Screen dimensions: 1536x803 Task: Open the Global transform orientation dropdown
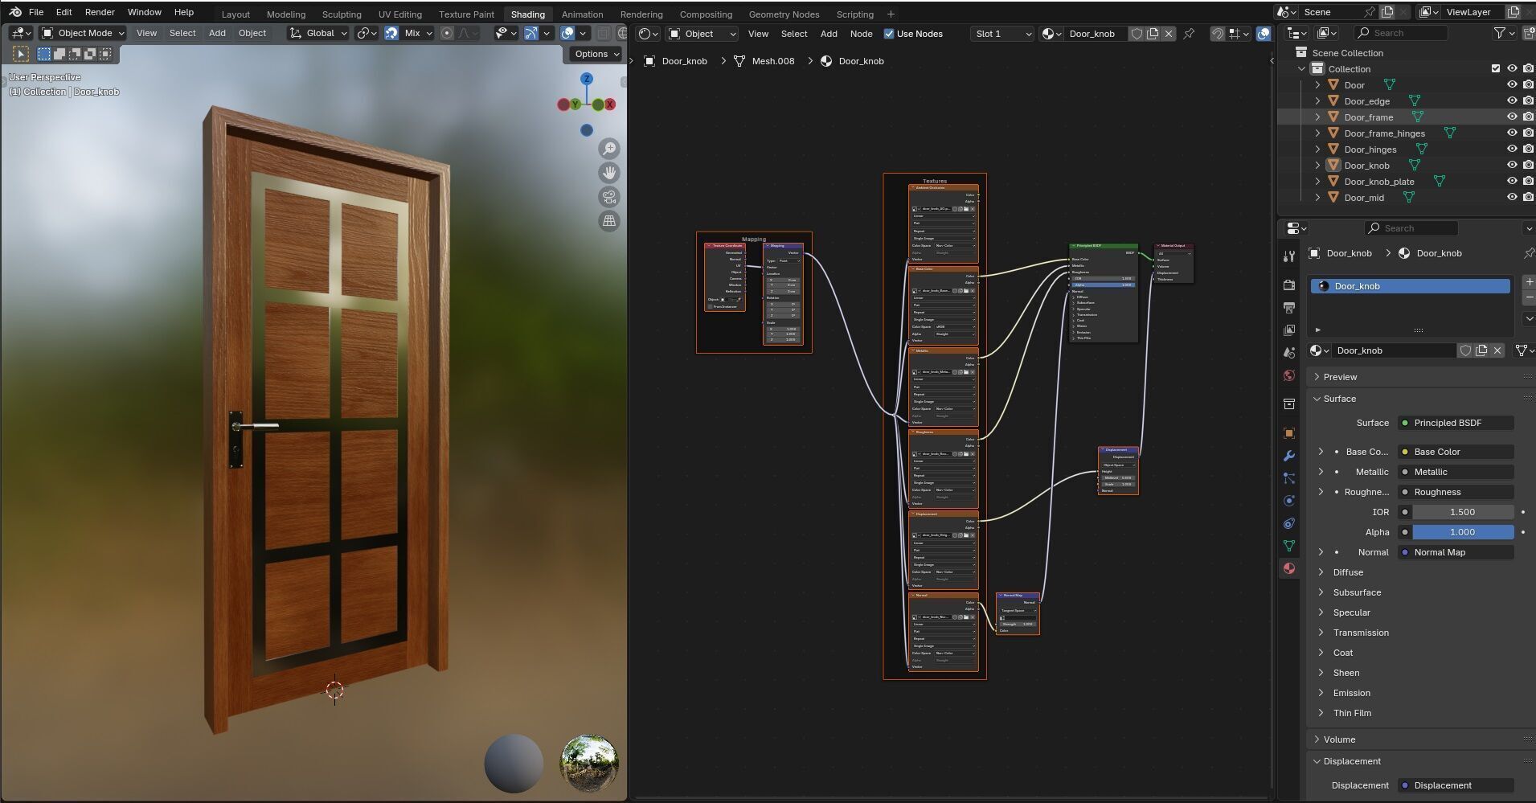click(x=318, y=33)
